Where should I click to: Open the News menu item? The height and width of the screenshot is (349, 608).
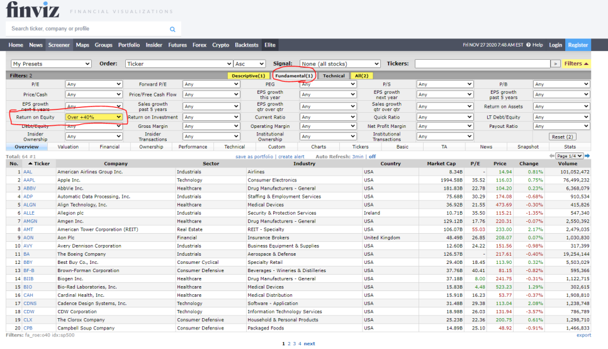36,45
